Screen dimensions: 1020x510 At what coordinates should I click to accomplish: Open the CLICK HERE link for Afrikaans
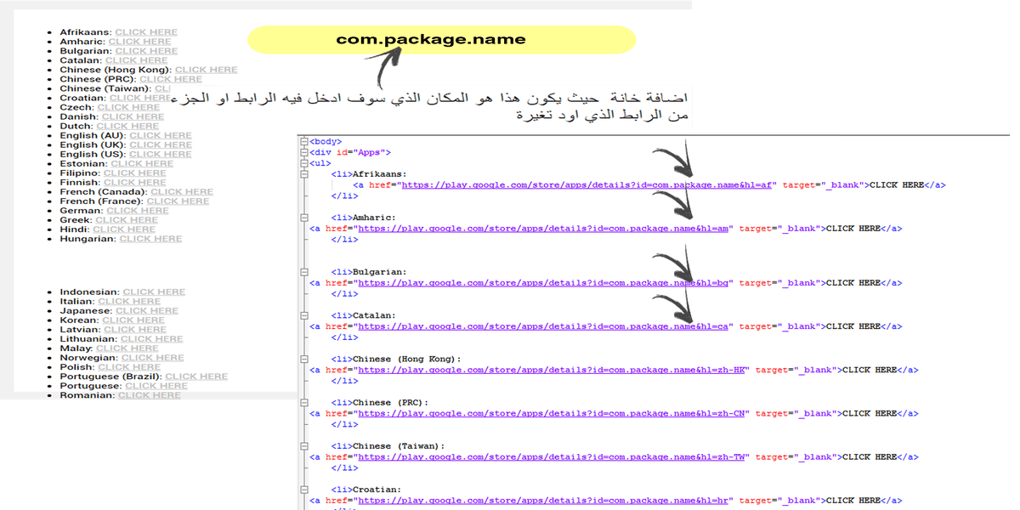tap(146, 31)
